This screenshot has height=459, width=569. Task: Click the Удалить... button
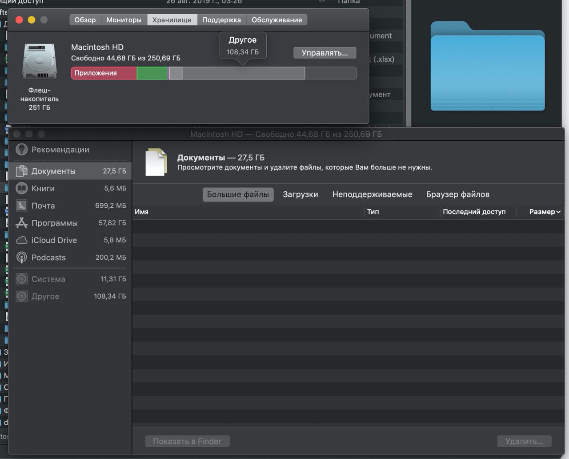tap(524, 441)
